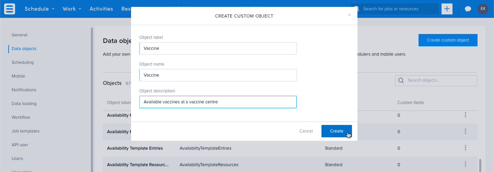The image size is (494, 172).
Task: Click the Create custom object button
Action: pyautogui.click(x=448, y=40)
